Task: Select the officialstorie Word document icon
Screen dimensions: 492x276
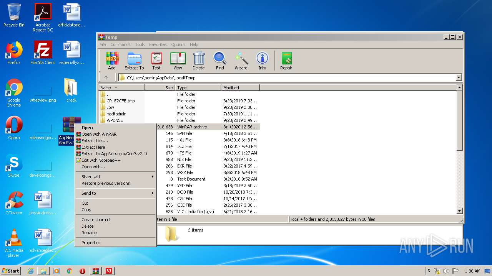Action: pos(71,15)
